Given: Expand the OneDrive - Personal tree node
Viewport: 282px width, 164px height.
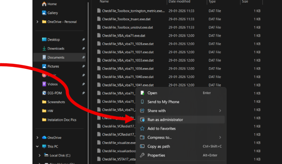Looking at the screenshot, I should (x=37, y=22).
